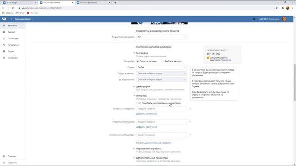Close the active second browser tab

tap(73, 3)
